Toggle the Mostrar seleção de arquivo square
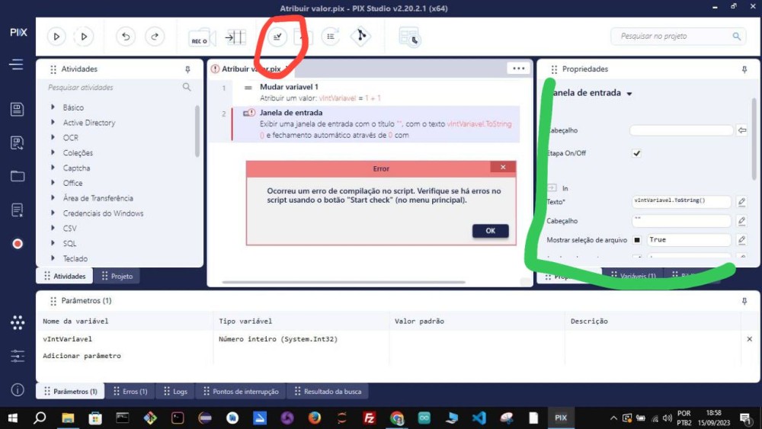 click(636, 240)
